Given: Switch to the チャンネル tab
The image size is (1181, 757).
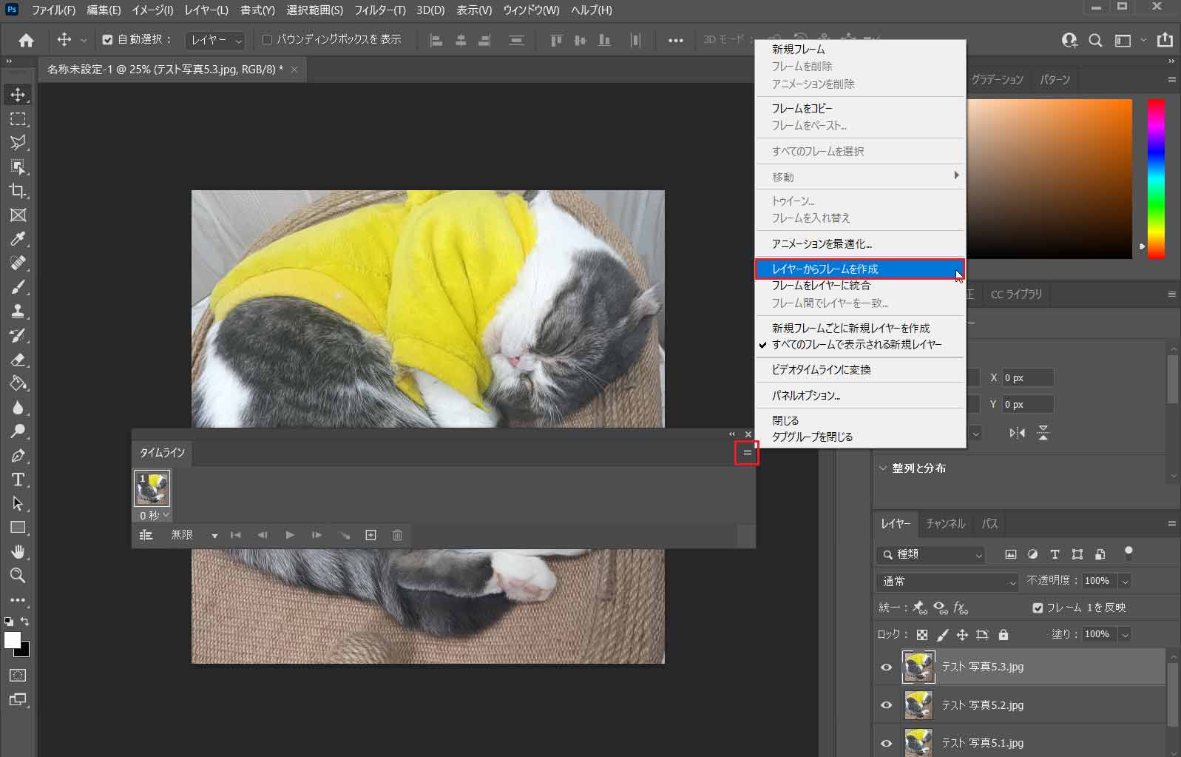Looking at the screenshot, I should tap(945, 524).
